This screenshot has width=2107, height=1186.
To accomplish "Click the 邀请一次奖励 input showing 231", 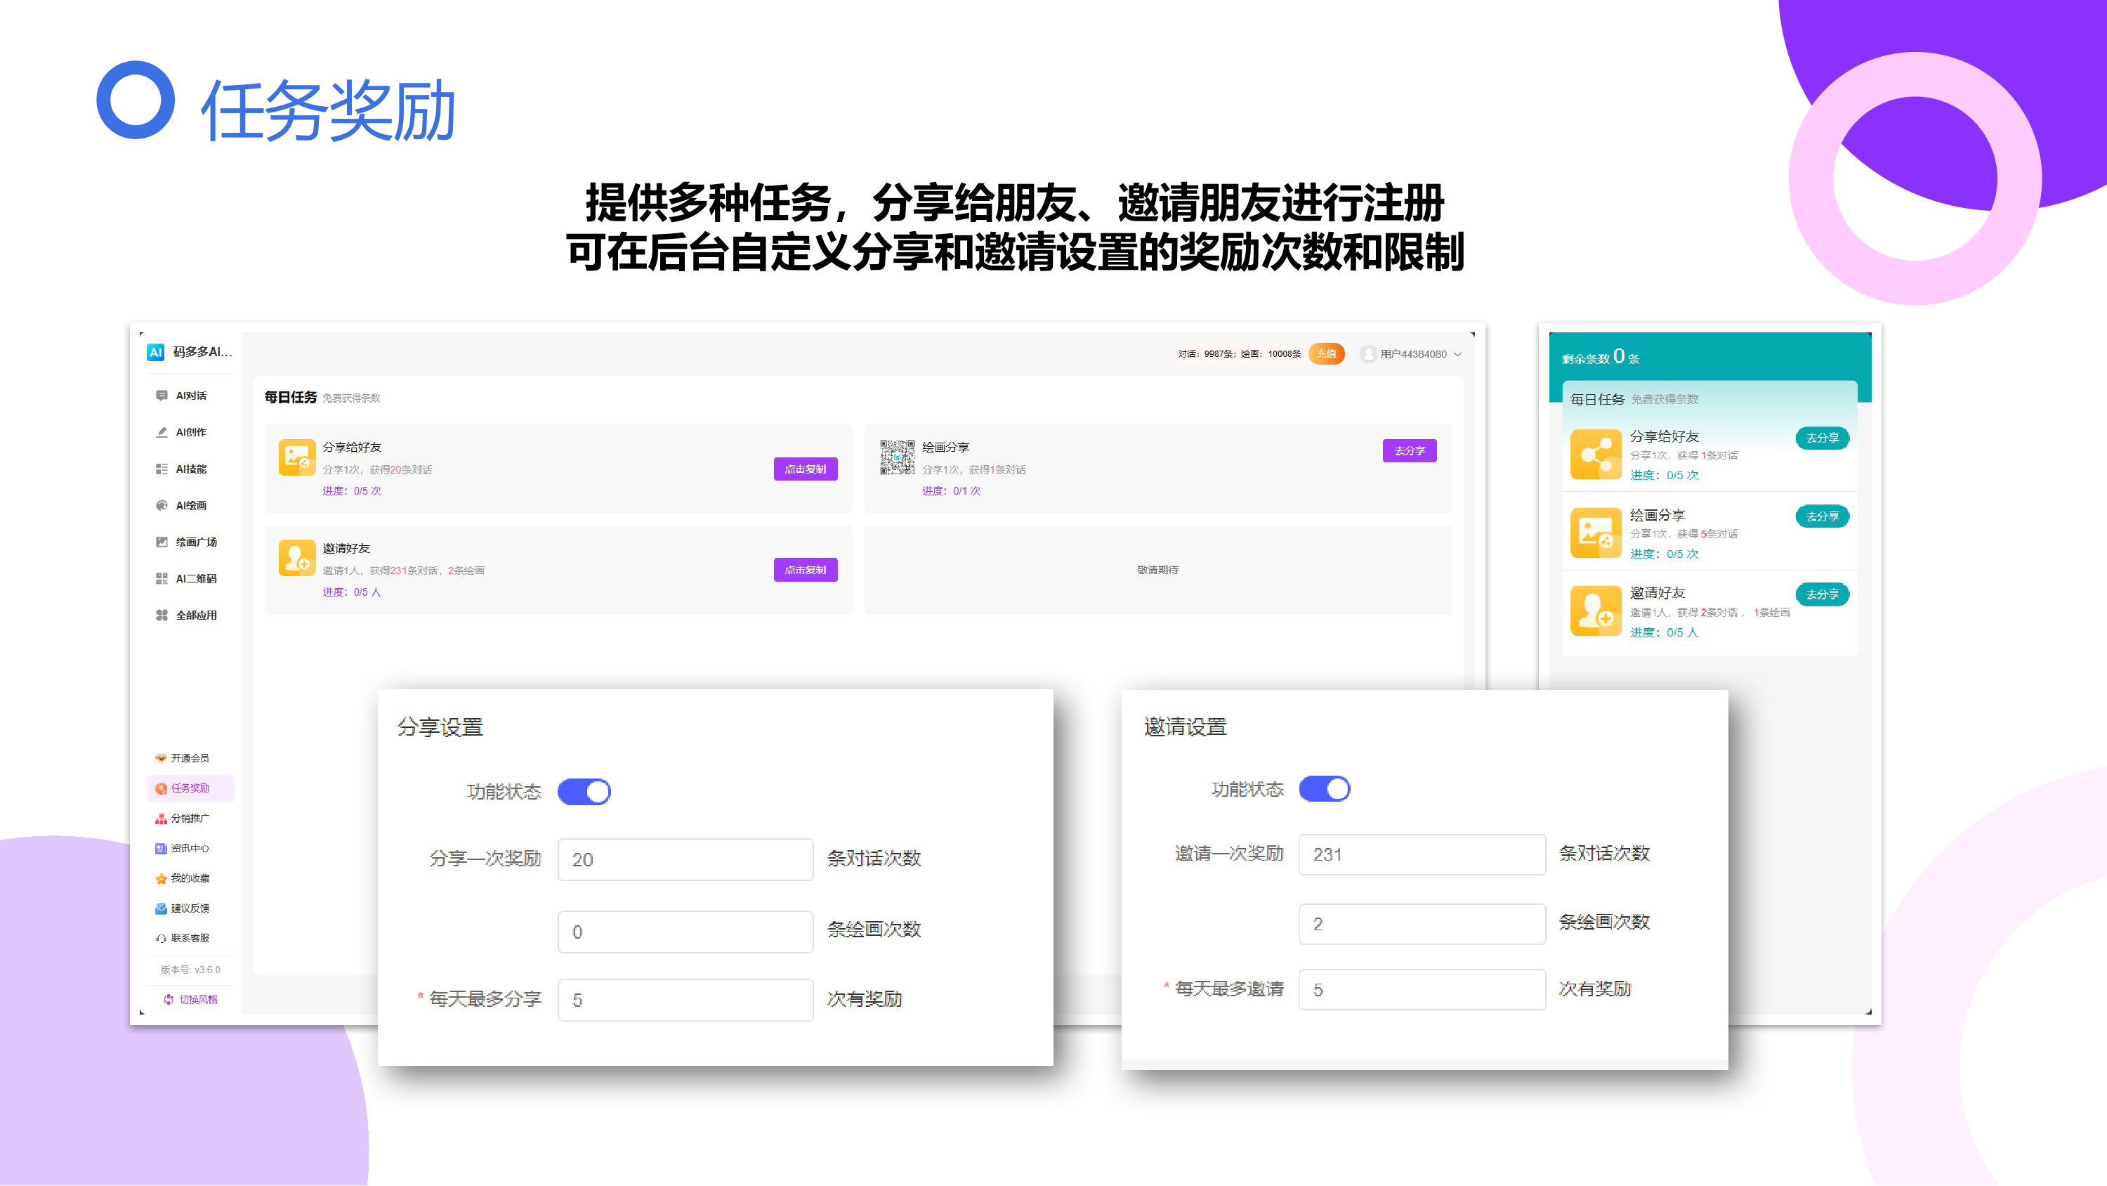I will (x=1422, y=854).
